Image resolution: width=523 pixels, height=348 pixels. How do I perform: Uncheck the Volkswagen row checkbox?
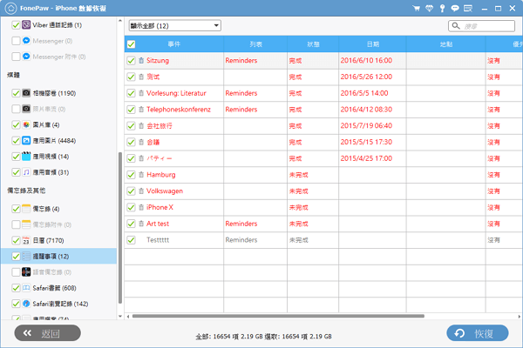[x=131, y=191]
